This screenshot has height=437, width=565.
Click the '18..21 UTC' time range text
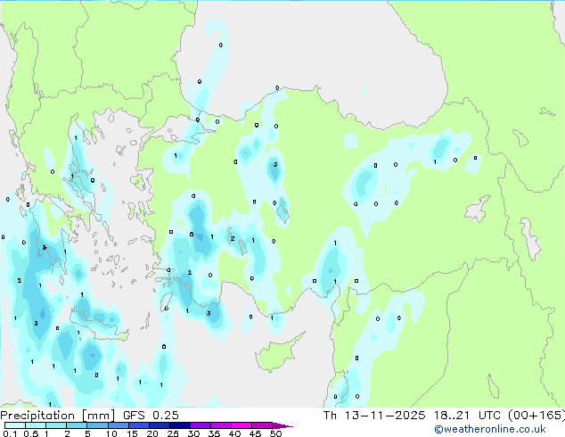(467, 416)
